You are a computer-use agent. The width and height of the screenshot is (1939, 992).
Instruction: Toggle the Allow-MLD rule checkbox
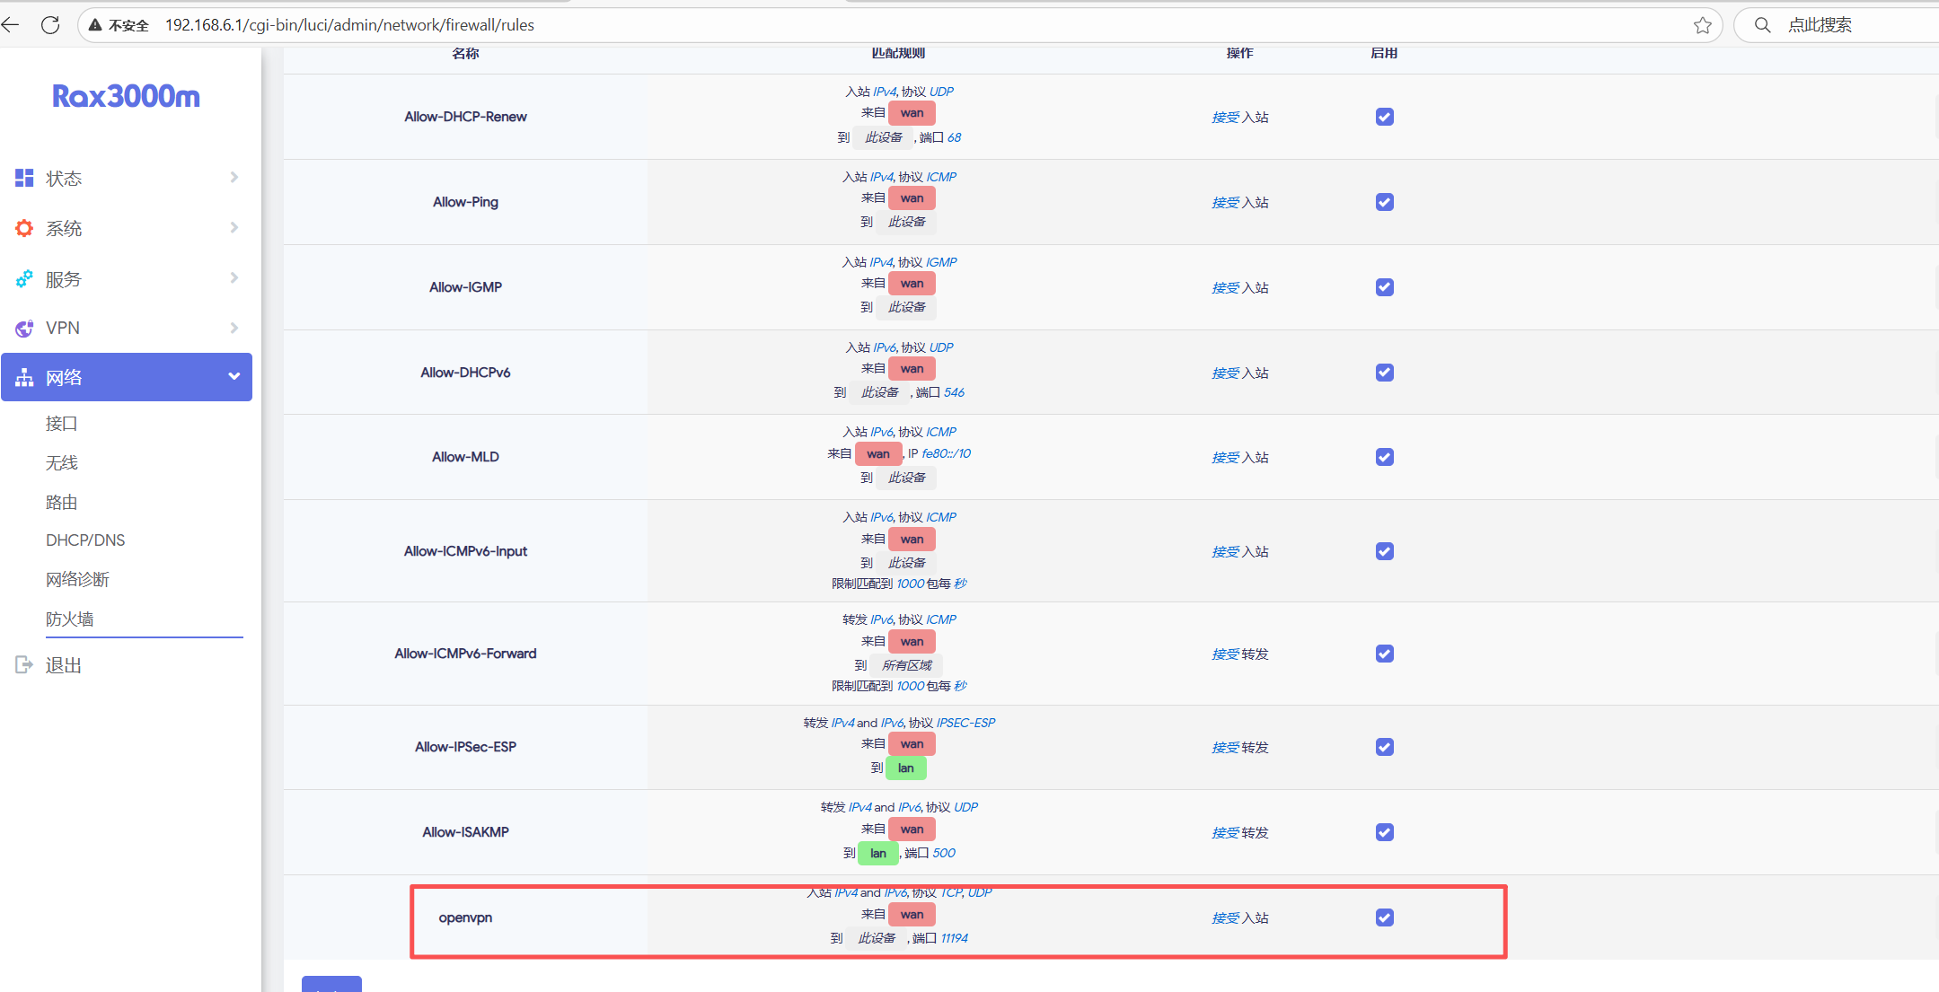pyautogui.click(x=1384, y=457)
